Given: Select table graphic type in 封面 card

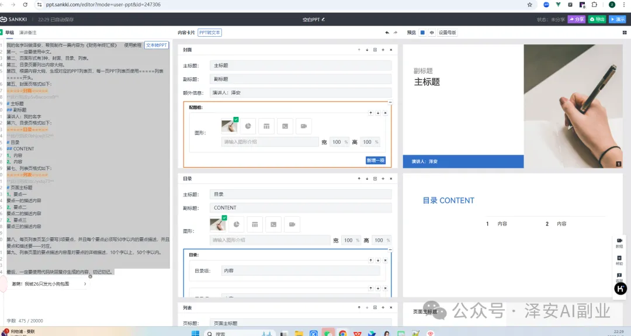Looking at the screenshot, I should pos(266,126).
